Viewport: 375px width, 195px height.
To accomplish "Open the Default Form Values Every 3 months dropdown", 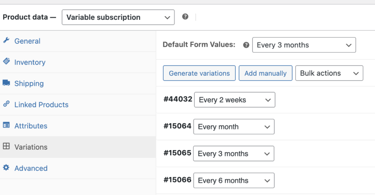I will (304, 45).
